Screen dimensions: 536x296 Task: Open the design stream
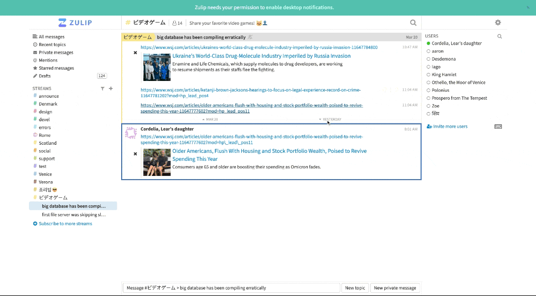[x=45, y=112]
